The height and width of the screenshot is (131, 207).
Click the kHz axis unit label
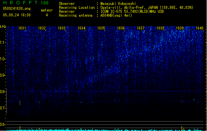[x=3, y=27]
